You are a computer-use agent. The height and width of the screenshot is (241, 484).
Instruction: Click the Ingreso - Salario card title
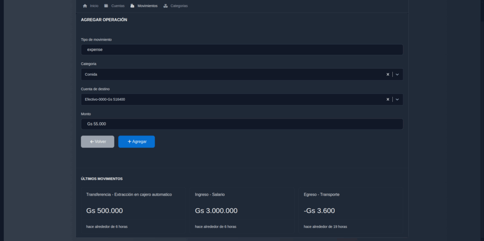tap(210, 195)
